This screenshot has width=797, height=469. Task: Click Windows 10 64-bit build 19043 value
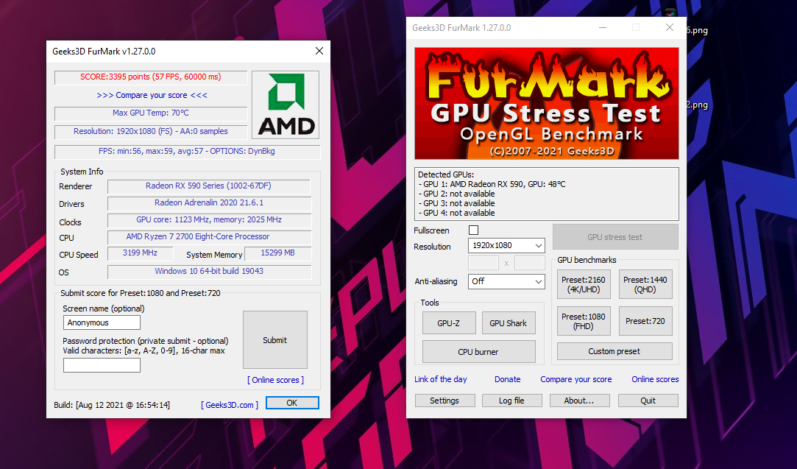tap(208, 271)
